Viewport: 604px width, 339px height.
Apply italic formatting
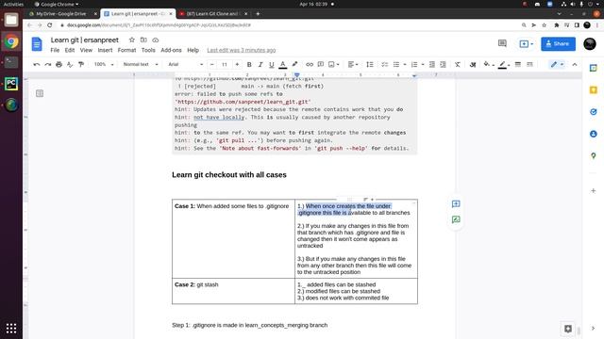(260, 64)
